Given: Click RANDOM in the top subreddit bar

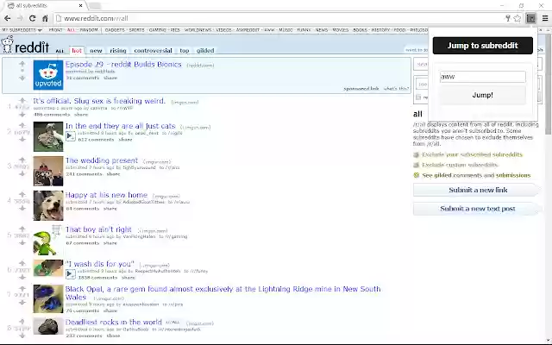Looking at the screenshot, I should click(89, 30).
